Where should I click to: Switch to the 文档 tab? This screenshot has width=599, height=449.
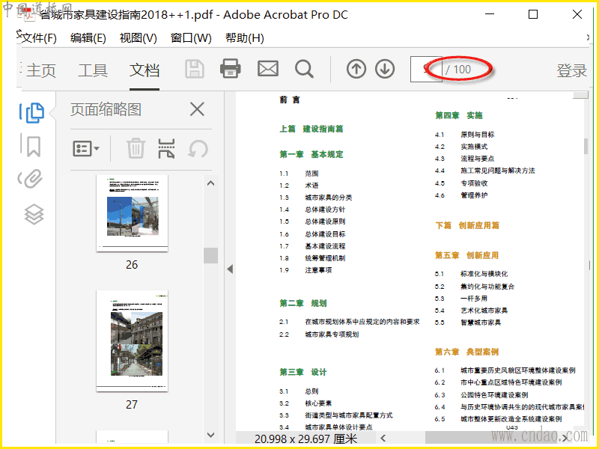tap(145, 70)
